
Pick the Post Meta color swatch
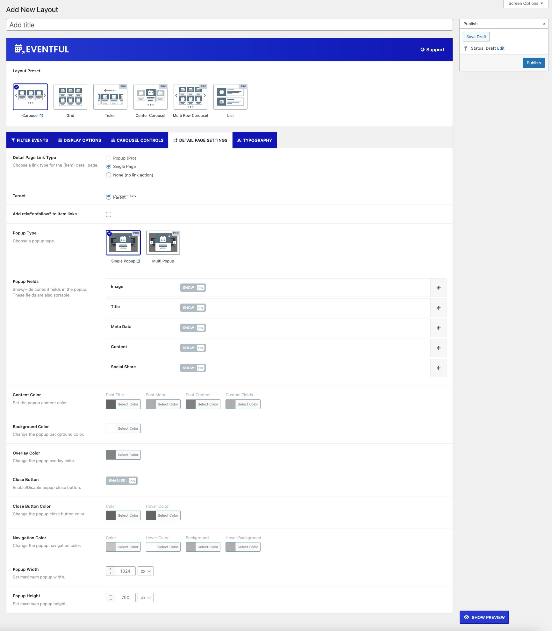[151, 404]
